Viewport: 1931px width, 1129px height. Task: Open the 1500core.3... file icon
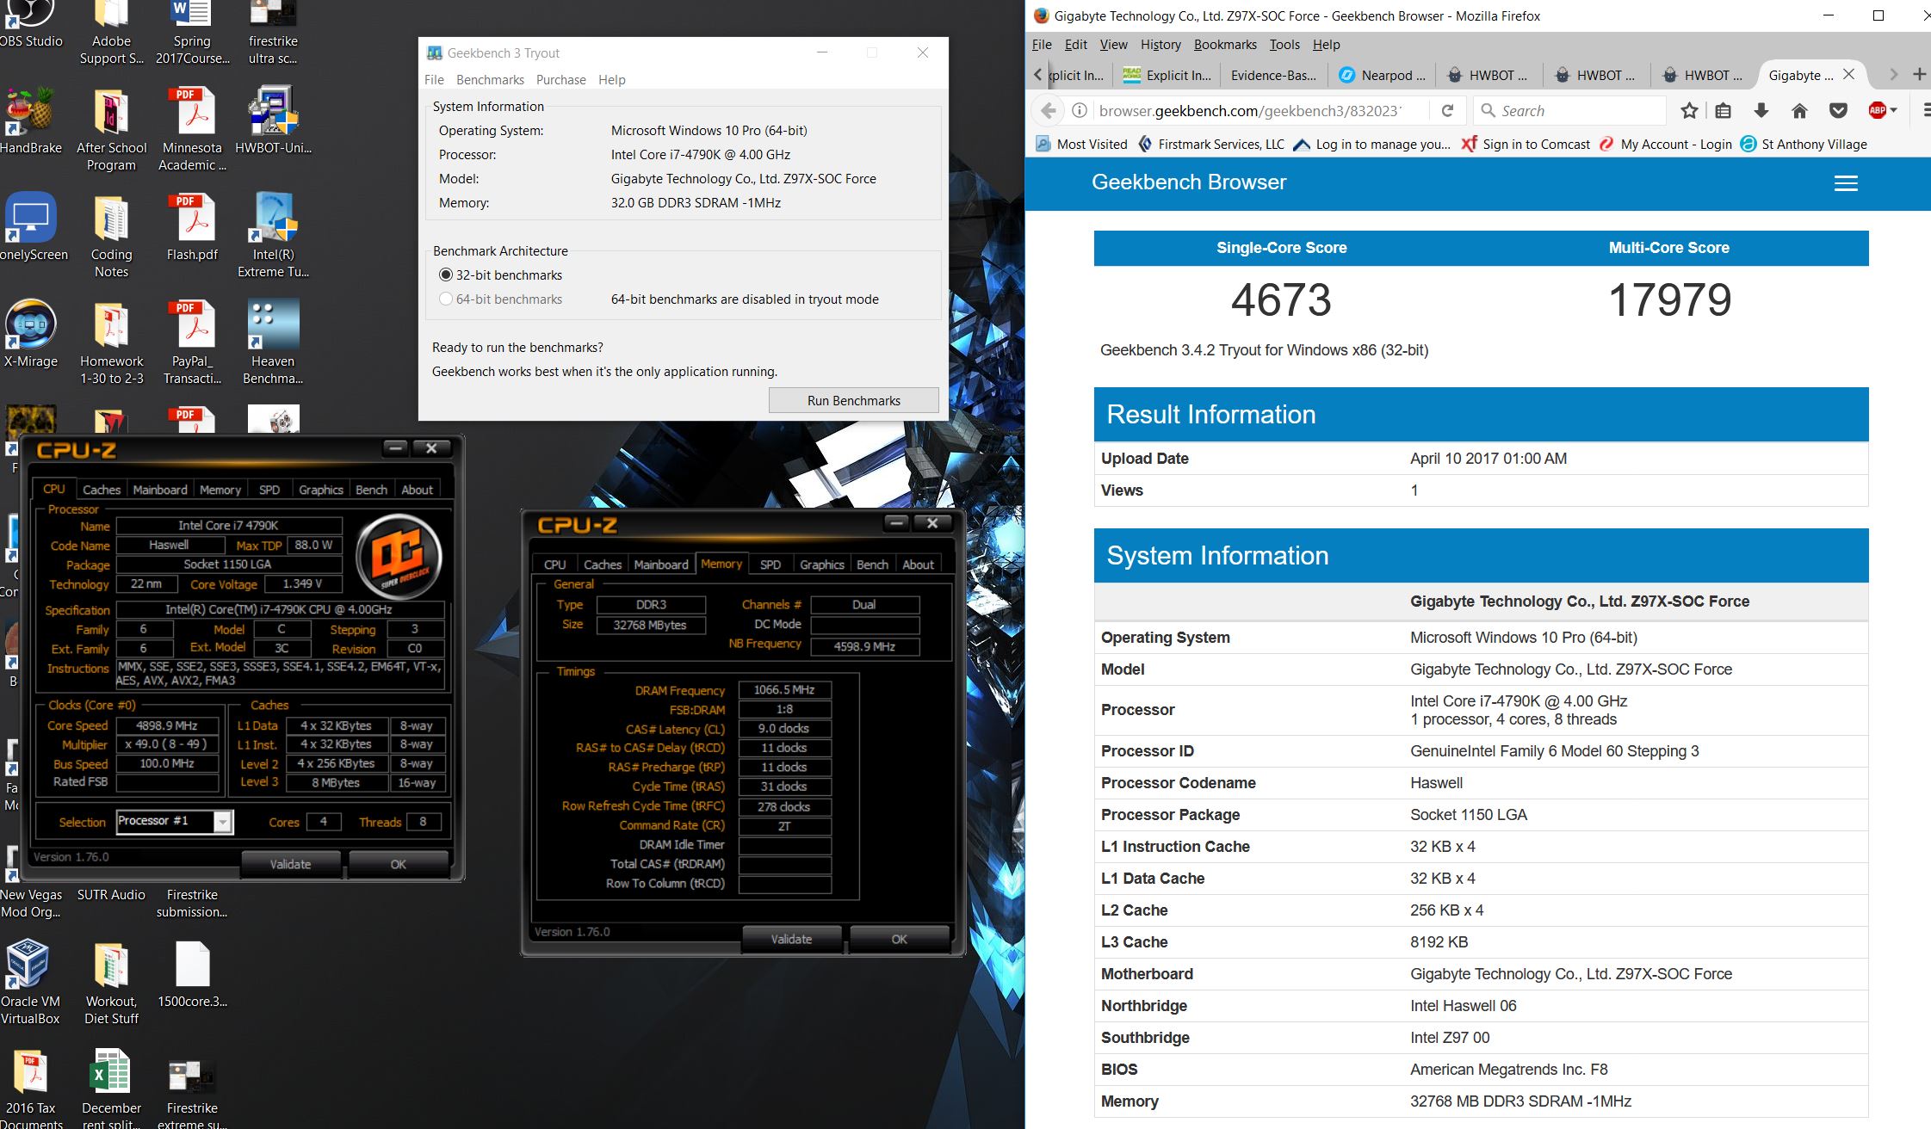(x=192, y=974)
